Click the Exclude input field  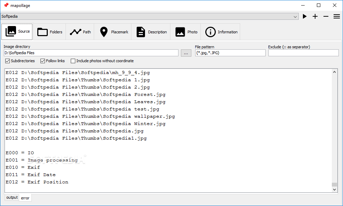303,53
